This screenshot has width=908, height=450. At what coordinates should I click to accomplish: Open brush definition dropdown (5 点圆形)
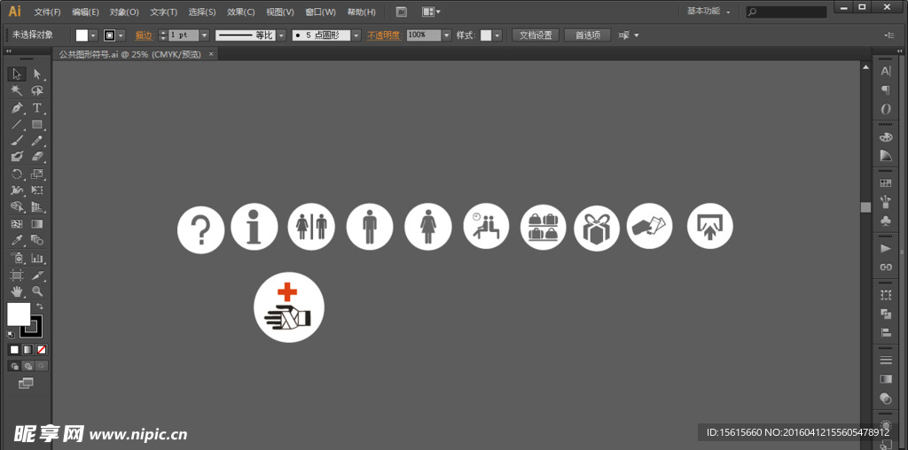coord(356,35)
